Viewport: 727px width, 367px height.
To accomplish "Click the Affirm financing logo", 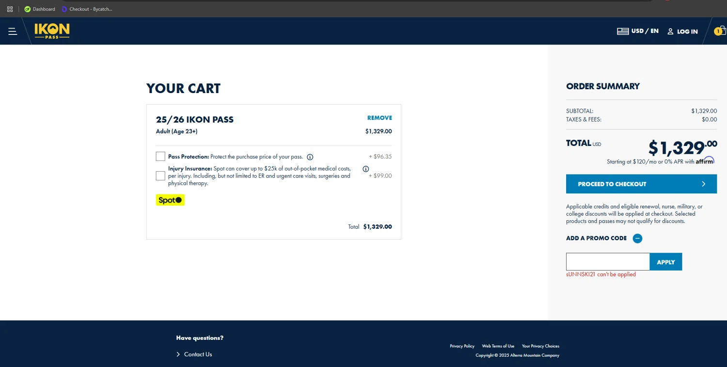I will click(705, 160).
